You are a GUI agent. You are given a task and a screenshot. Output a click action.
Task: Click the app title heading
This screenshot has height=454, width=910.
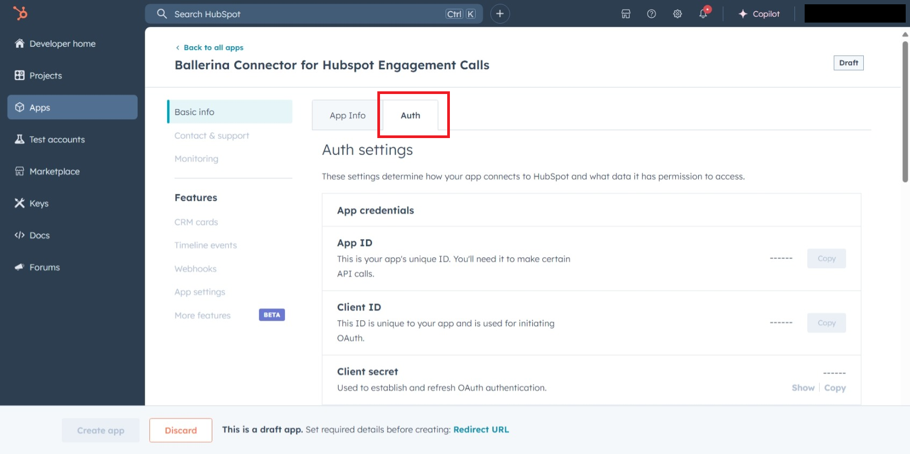332,65
